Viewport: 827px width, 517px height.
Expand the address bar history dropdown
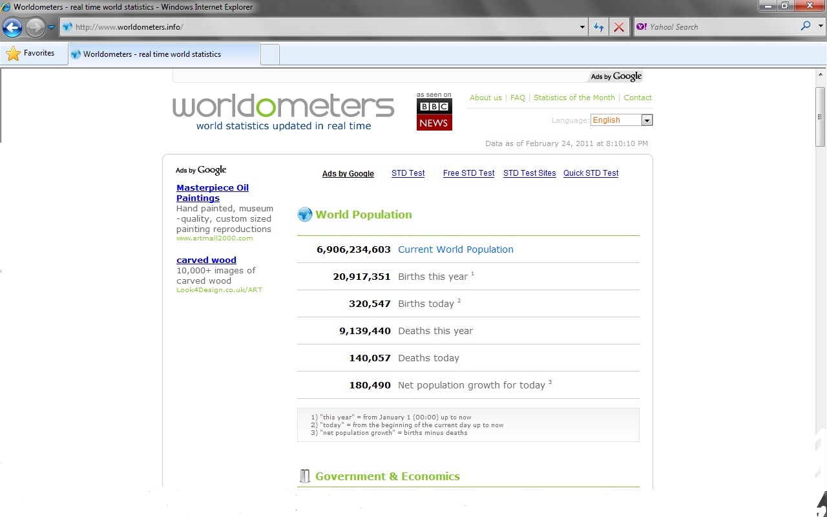click(x=582, y=27)
